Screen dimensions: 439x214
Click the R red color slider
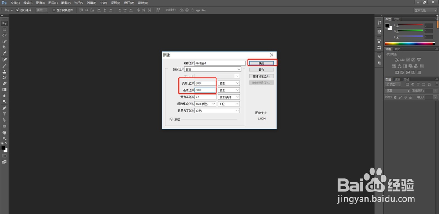(410, 25)
